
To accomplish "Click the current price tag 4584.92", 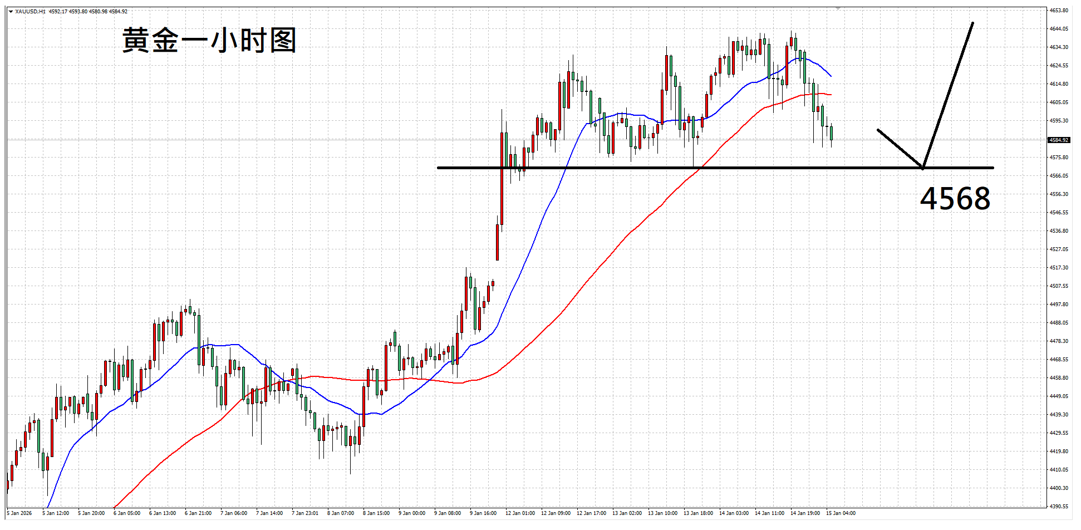I will pos(1059,140).
